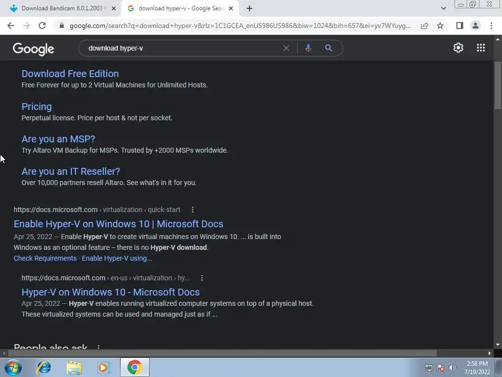The height and width of the screenshot is (377, 502).
Task: Click the address bar URL
Action: click(240, 26)
